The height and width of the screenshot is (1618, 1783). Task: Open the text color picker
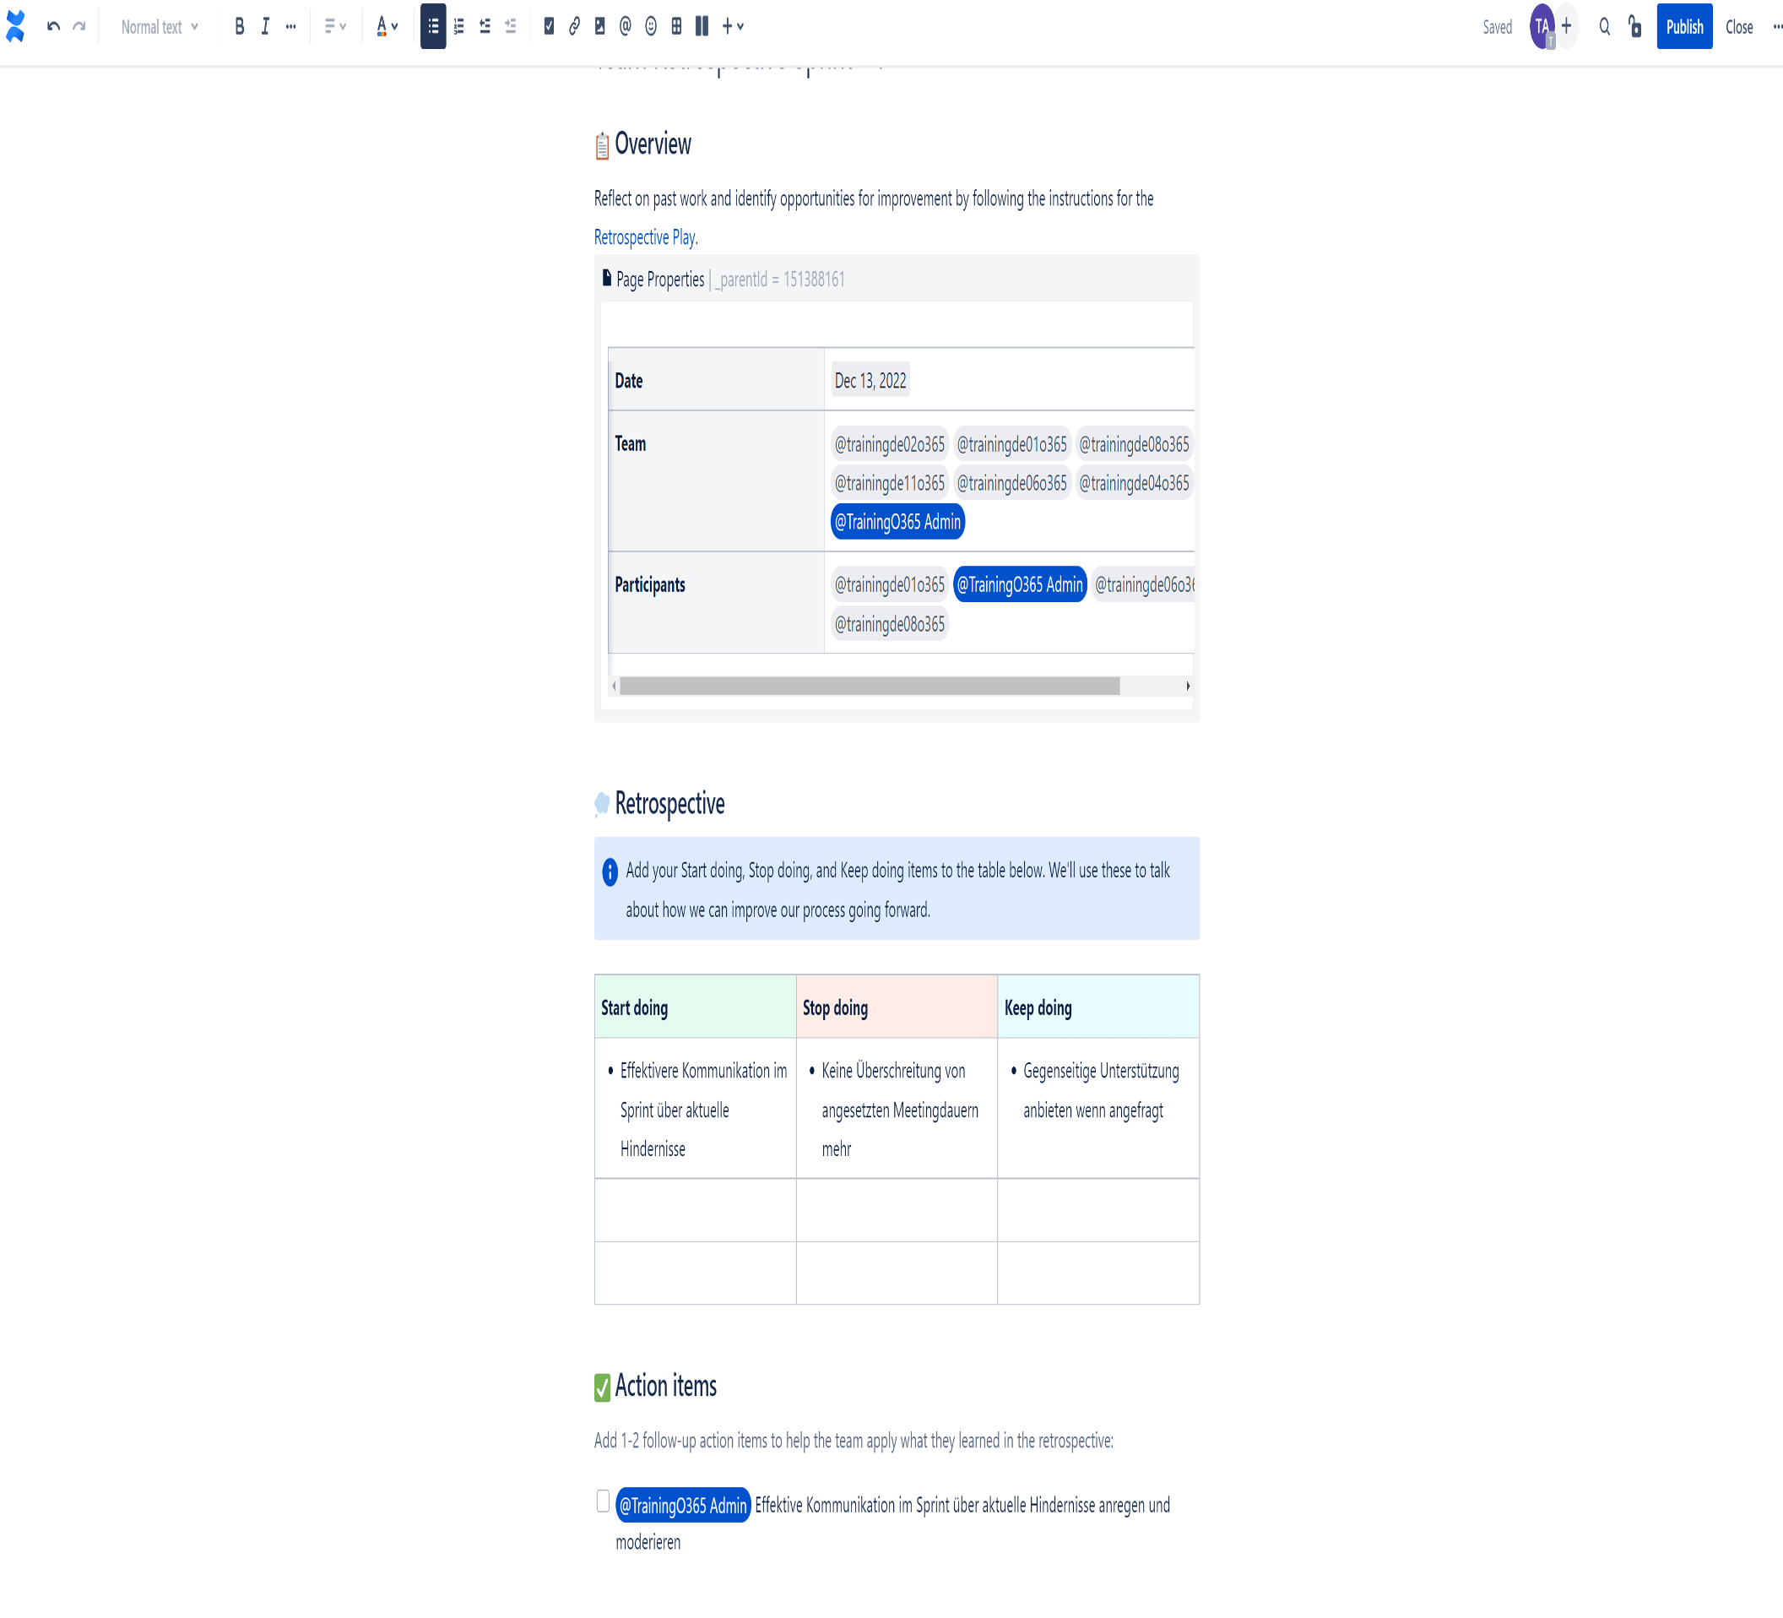coord(387,26)
